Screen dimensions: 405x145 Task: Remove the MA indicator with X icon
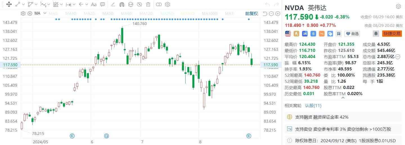pos(30,13)
